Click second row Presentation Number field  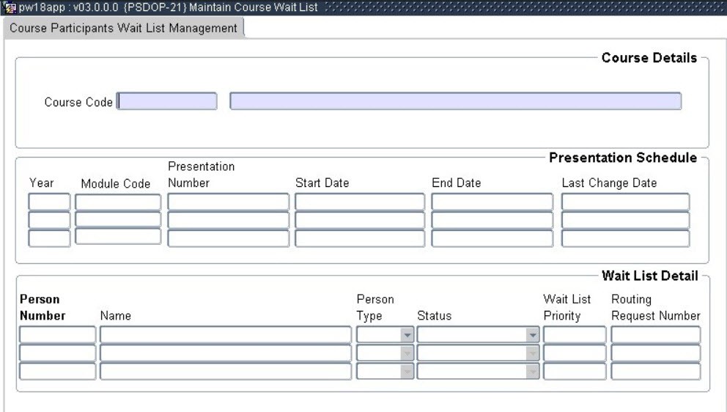tap(229, 220)
